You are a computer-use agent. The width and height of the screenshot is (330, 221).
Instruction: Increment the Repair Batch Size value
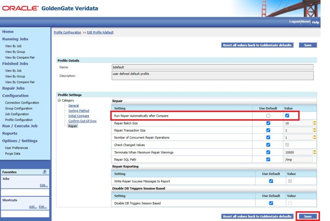tap(315, 121)
